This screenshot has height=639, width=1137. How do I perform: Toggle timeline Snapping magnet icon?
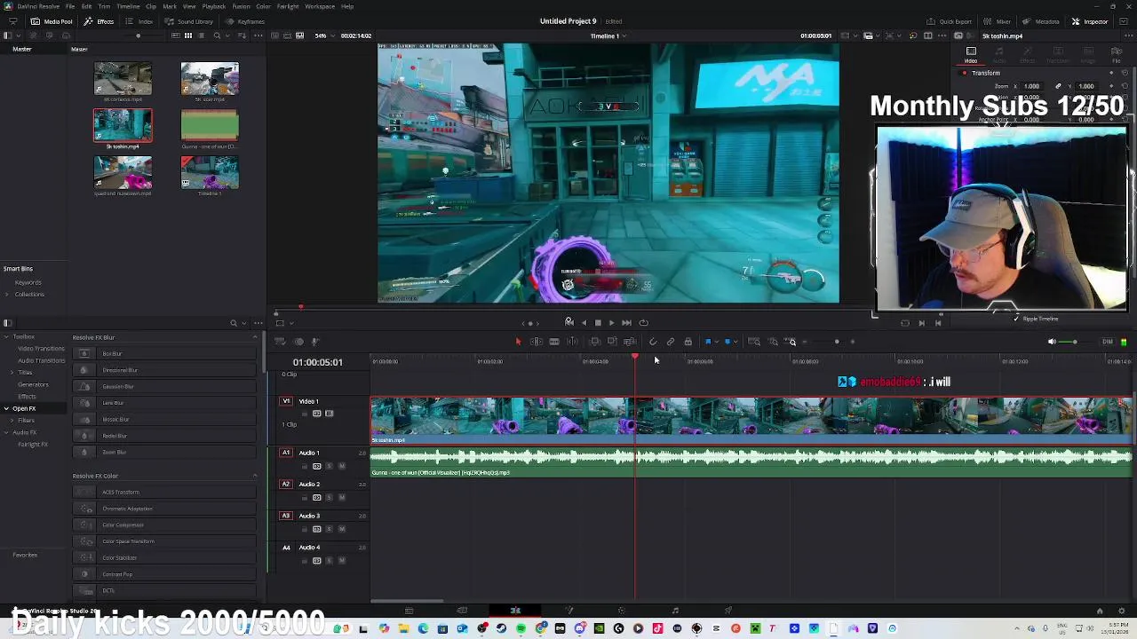pyautogui.click(x=653, y=342)
